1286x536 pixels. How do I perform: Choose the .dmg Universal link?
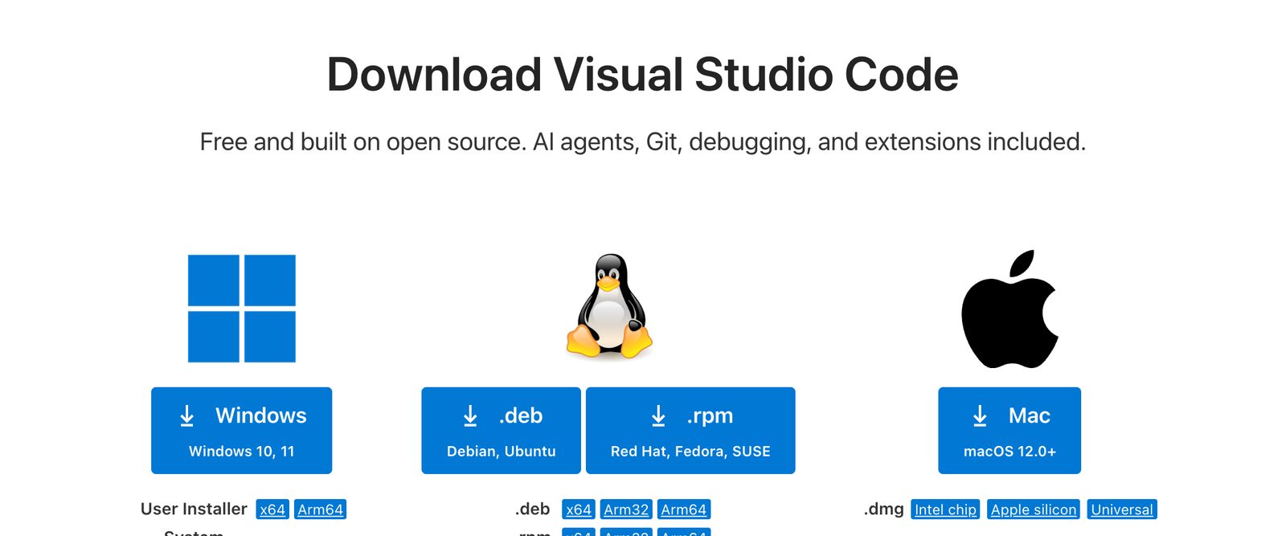1122,509
